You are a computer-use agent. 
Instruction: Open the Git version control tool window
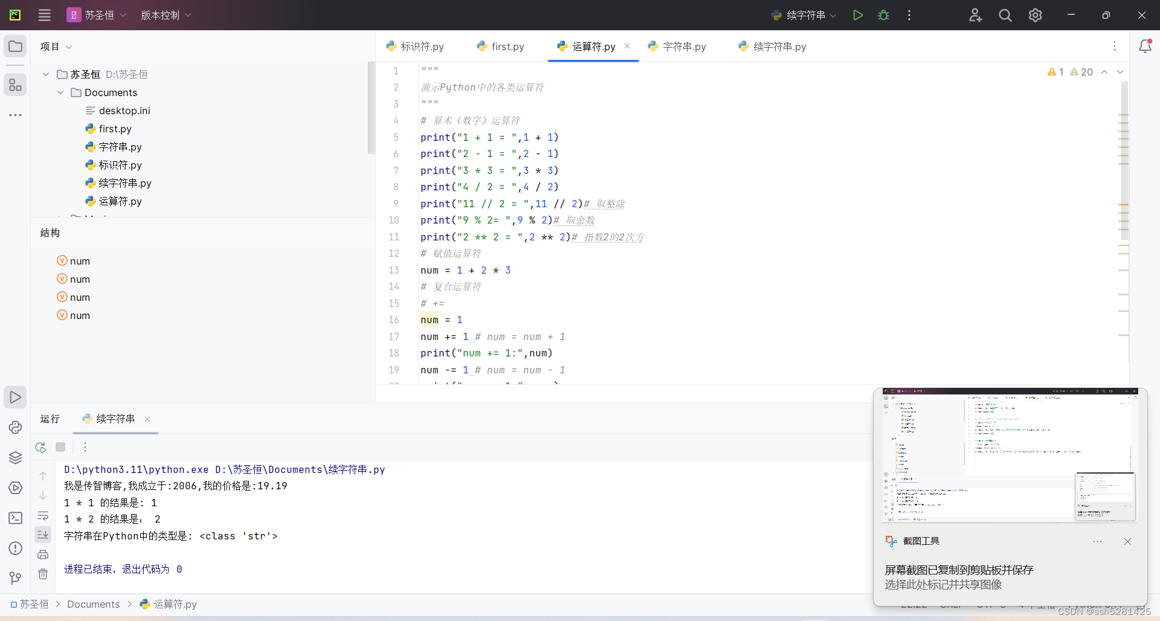pos(16,578)
